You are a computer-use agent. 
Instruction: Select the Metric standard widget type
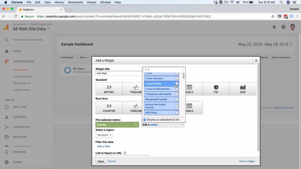[x=109, y=89]
